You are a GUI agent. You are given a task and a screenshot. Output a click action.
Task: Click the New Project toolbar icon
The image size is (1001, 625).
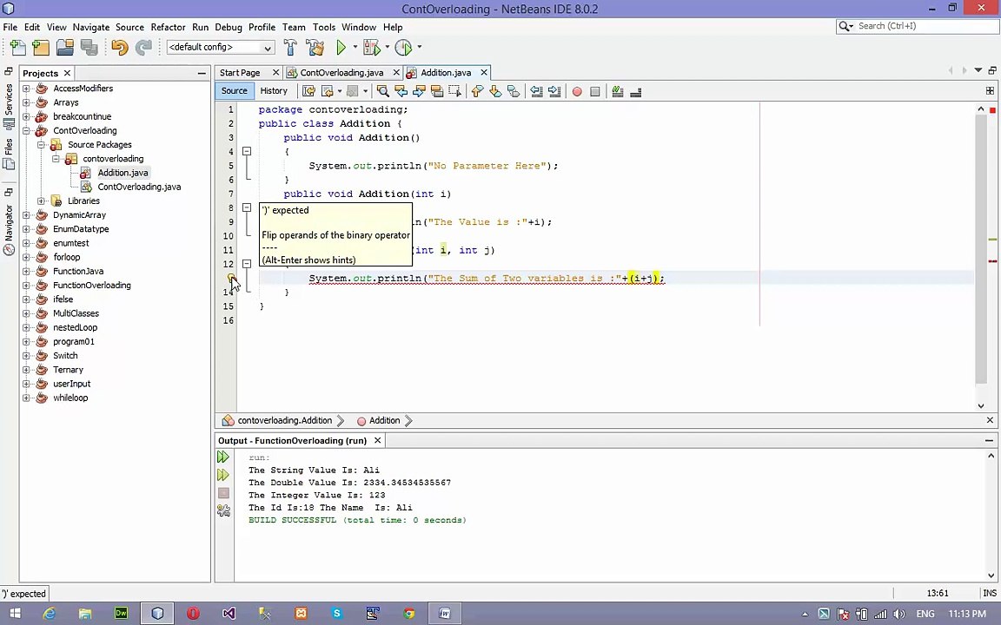tap(41, 47)
